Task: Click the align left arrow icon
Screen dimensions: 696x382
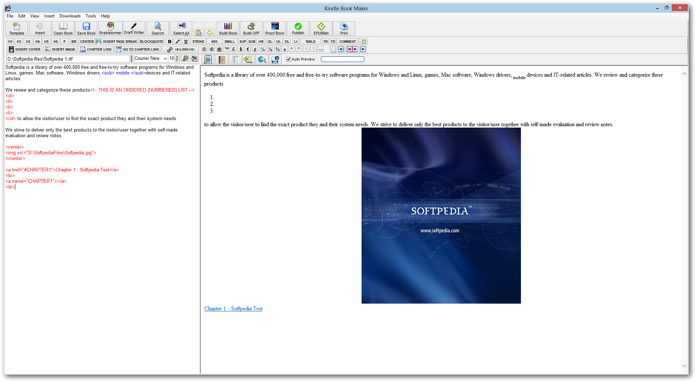Action: point(341,49)
